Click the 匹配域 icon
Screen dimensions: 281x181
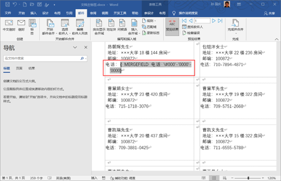[150, 27]
